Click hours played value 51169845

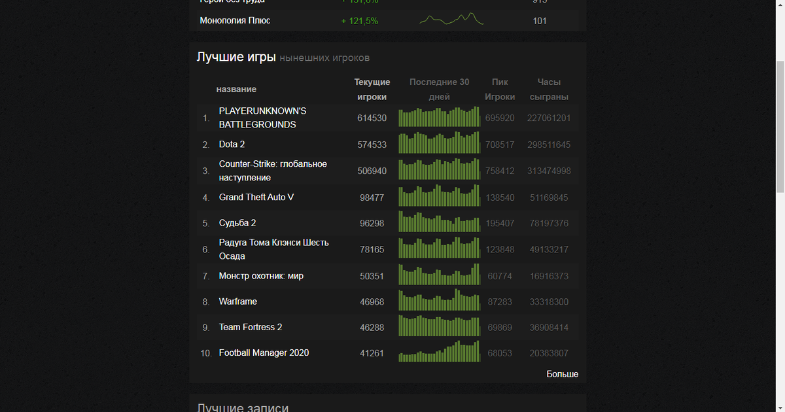(x=549, y=197)
